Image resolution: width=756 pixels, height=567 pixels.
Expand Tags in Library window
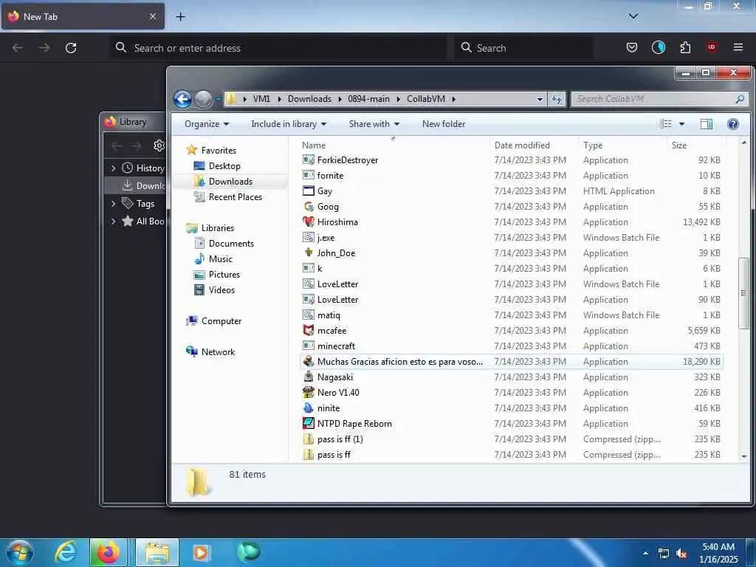coord(113,204)
